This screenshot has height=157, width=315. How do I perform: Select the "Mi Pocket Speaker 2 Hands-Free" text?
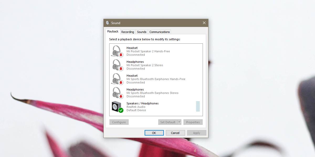coord(148,51)
